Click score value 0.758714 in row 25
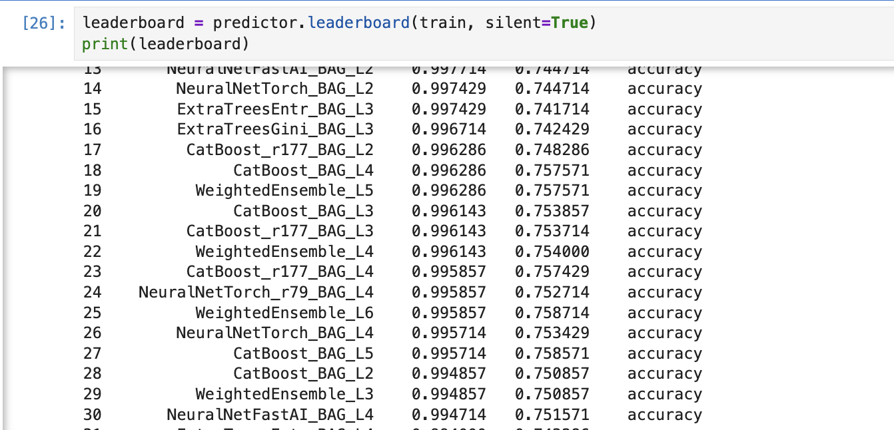Viewport: 894px width, 430px height. 552,313
